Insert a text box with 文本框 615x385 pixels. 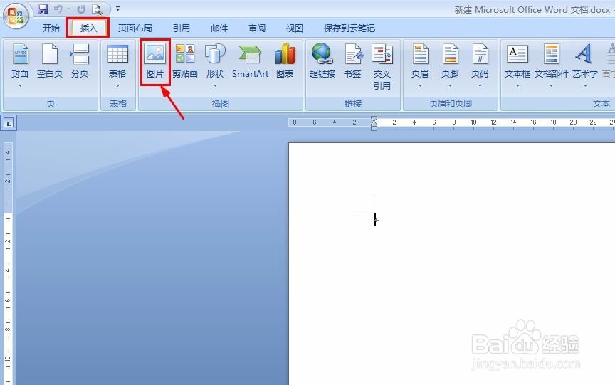click(x=517, y=60)
